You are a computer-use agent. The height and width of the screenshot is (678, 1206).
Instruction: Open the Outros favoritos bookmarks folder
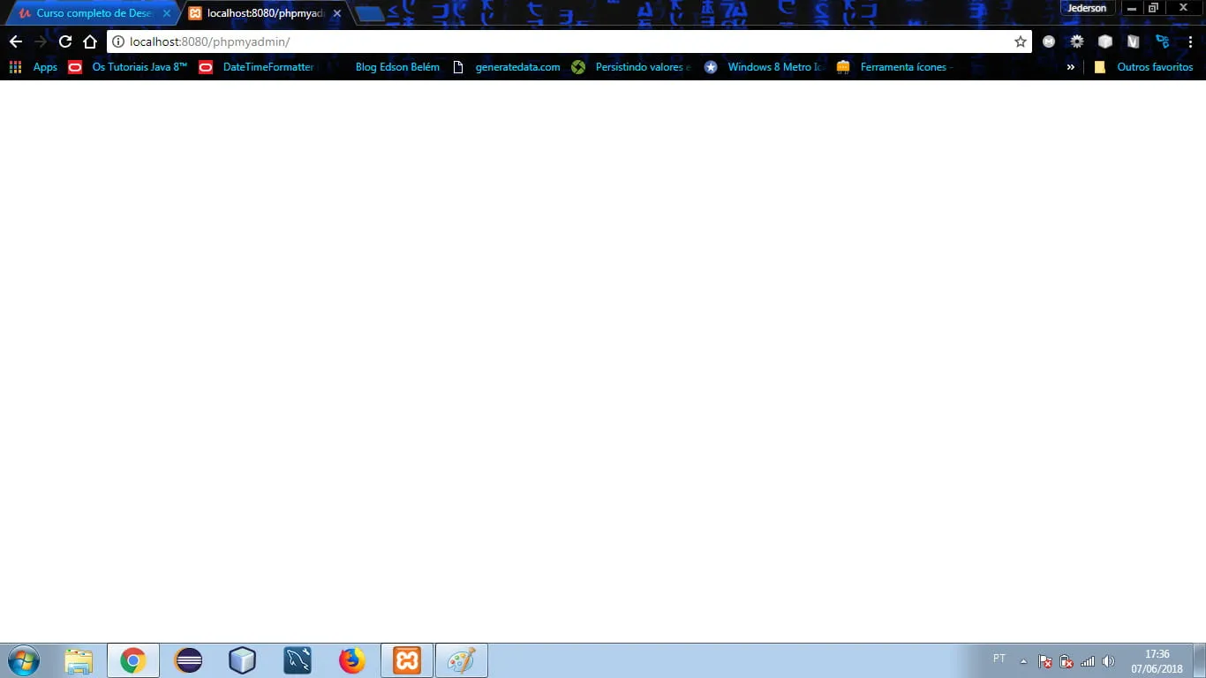tap(1143, 67)
